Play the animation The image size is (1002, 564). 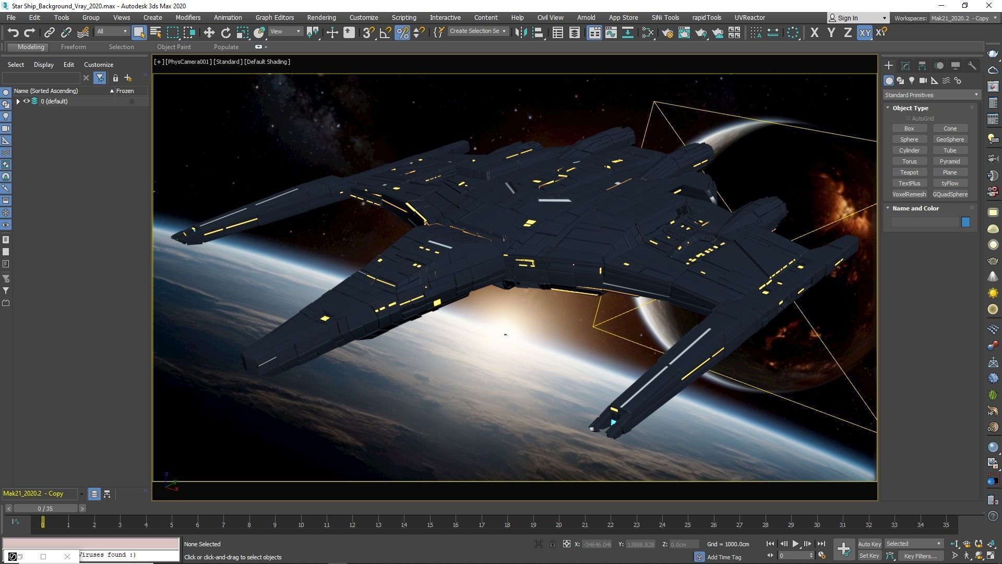pos(795,544)
